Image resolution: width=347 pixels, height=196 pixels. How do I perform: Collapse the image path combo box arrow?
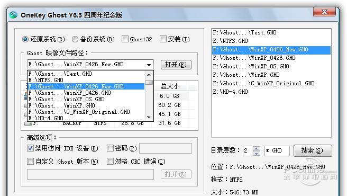click(x=149, y=65)
